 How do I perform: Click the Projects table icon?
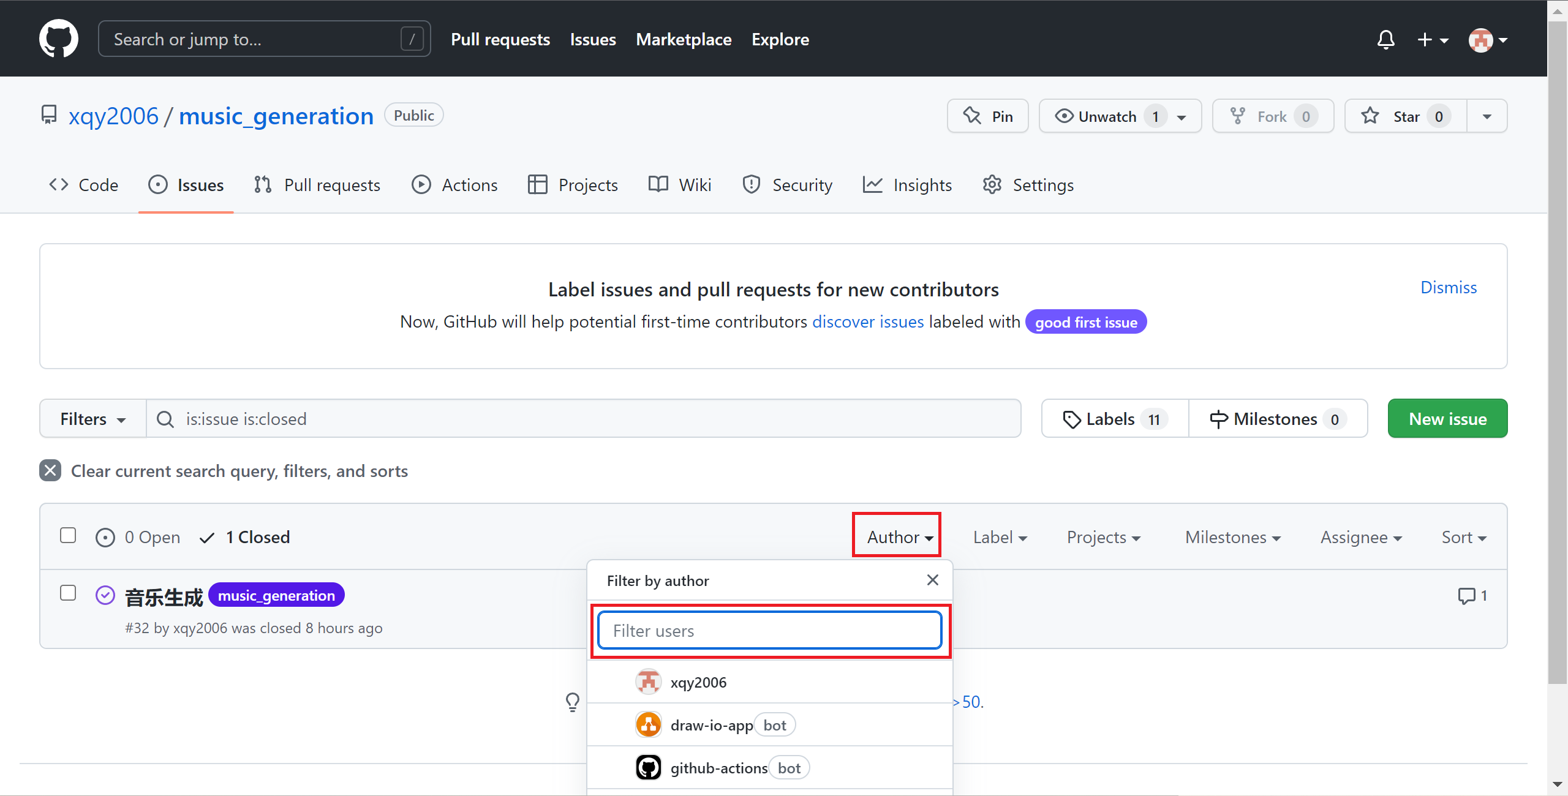[x=538, y=184]
